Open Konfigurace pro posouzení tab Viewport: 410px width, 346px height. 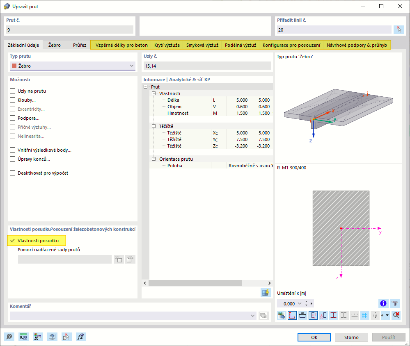(291, 45)
